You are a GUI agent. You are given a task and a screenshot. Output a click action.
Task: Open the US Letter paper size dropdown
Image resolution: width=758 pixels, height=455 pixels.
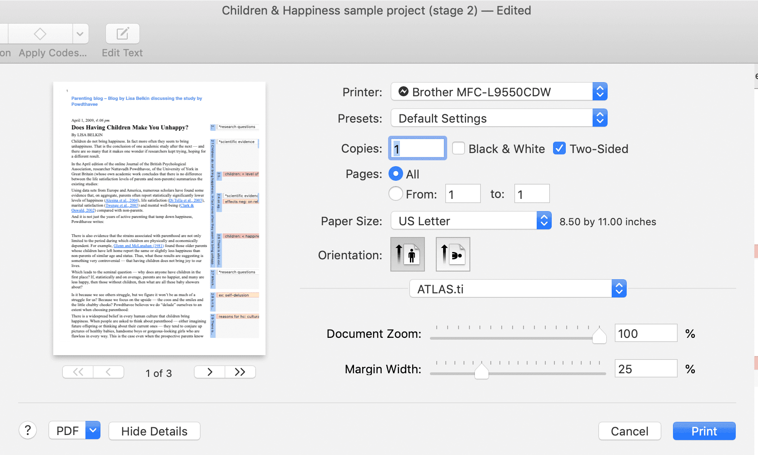471,221
